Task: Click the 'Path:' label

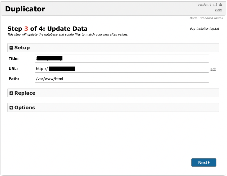Action: point(14,79)
